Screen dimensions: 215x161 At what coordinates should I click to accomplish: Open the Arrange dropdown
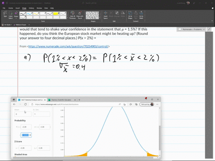click(x=117, y=14)
